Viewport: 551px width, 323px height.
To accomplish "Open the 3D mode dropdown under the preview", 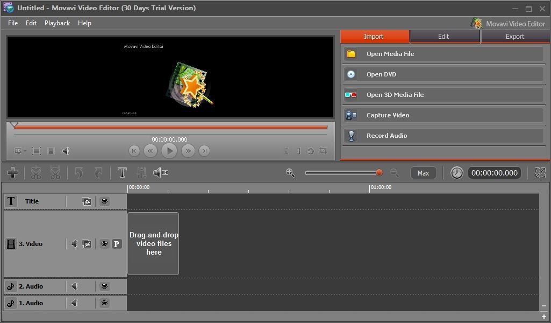I will pyautogui.click(x=20, y=151).
